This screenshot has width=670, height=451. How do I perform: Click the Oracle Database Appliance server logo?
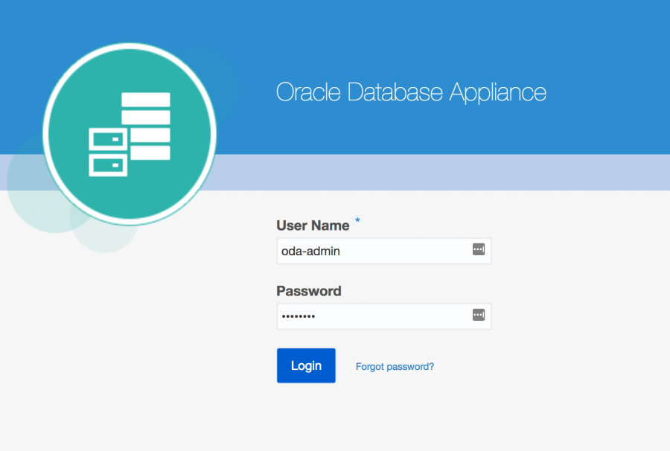point(130,134)
